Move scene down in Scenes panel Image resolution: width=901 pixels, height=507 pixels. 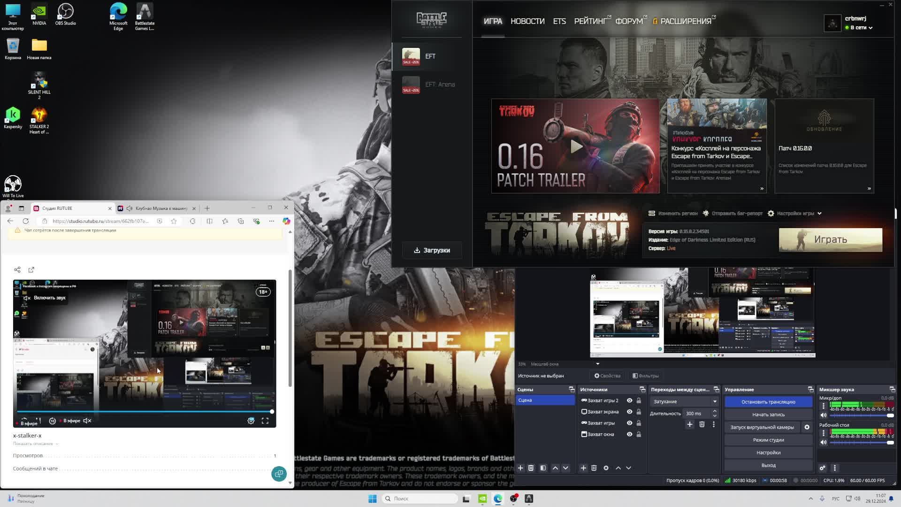tap(565, 468)
